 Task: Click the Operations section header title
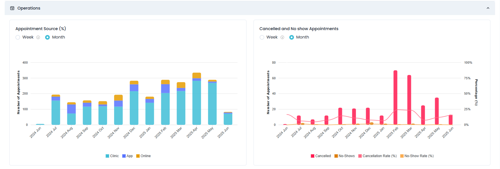tap(29, 8)
